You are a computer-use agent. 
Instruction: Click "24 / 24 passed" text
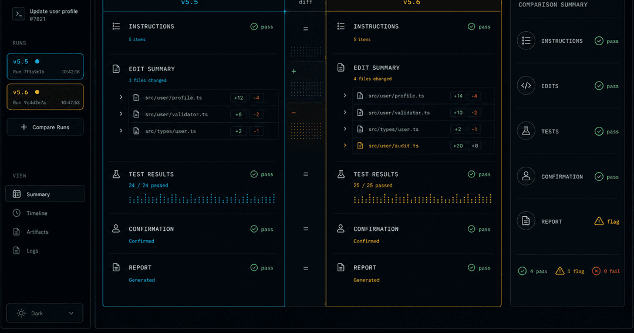(x=149, y=186)
